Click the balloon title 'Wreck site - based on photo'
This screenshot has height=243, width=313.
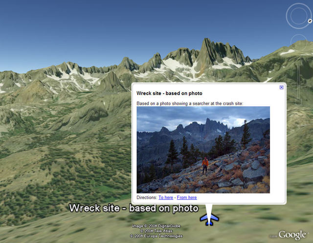point(169,93)
